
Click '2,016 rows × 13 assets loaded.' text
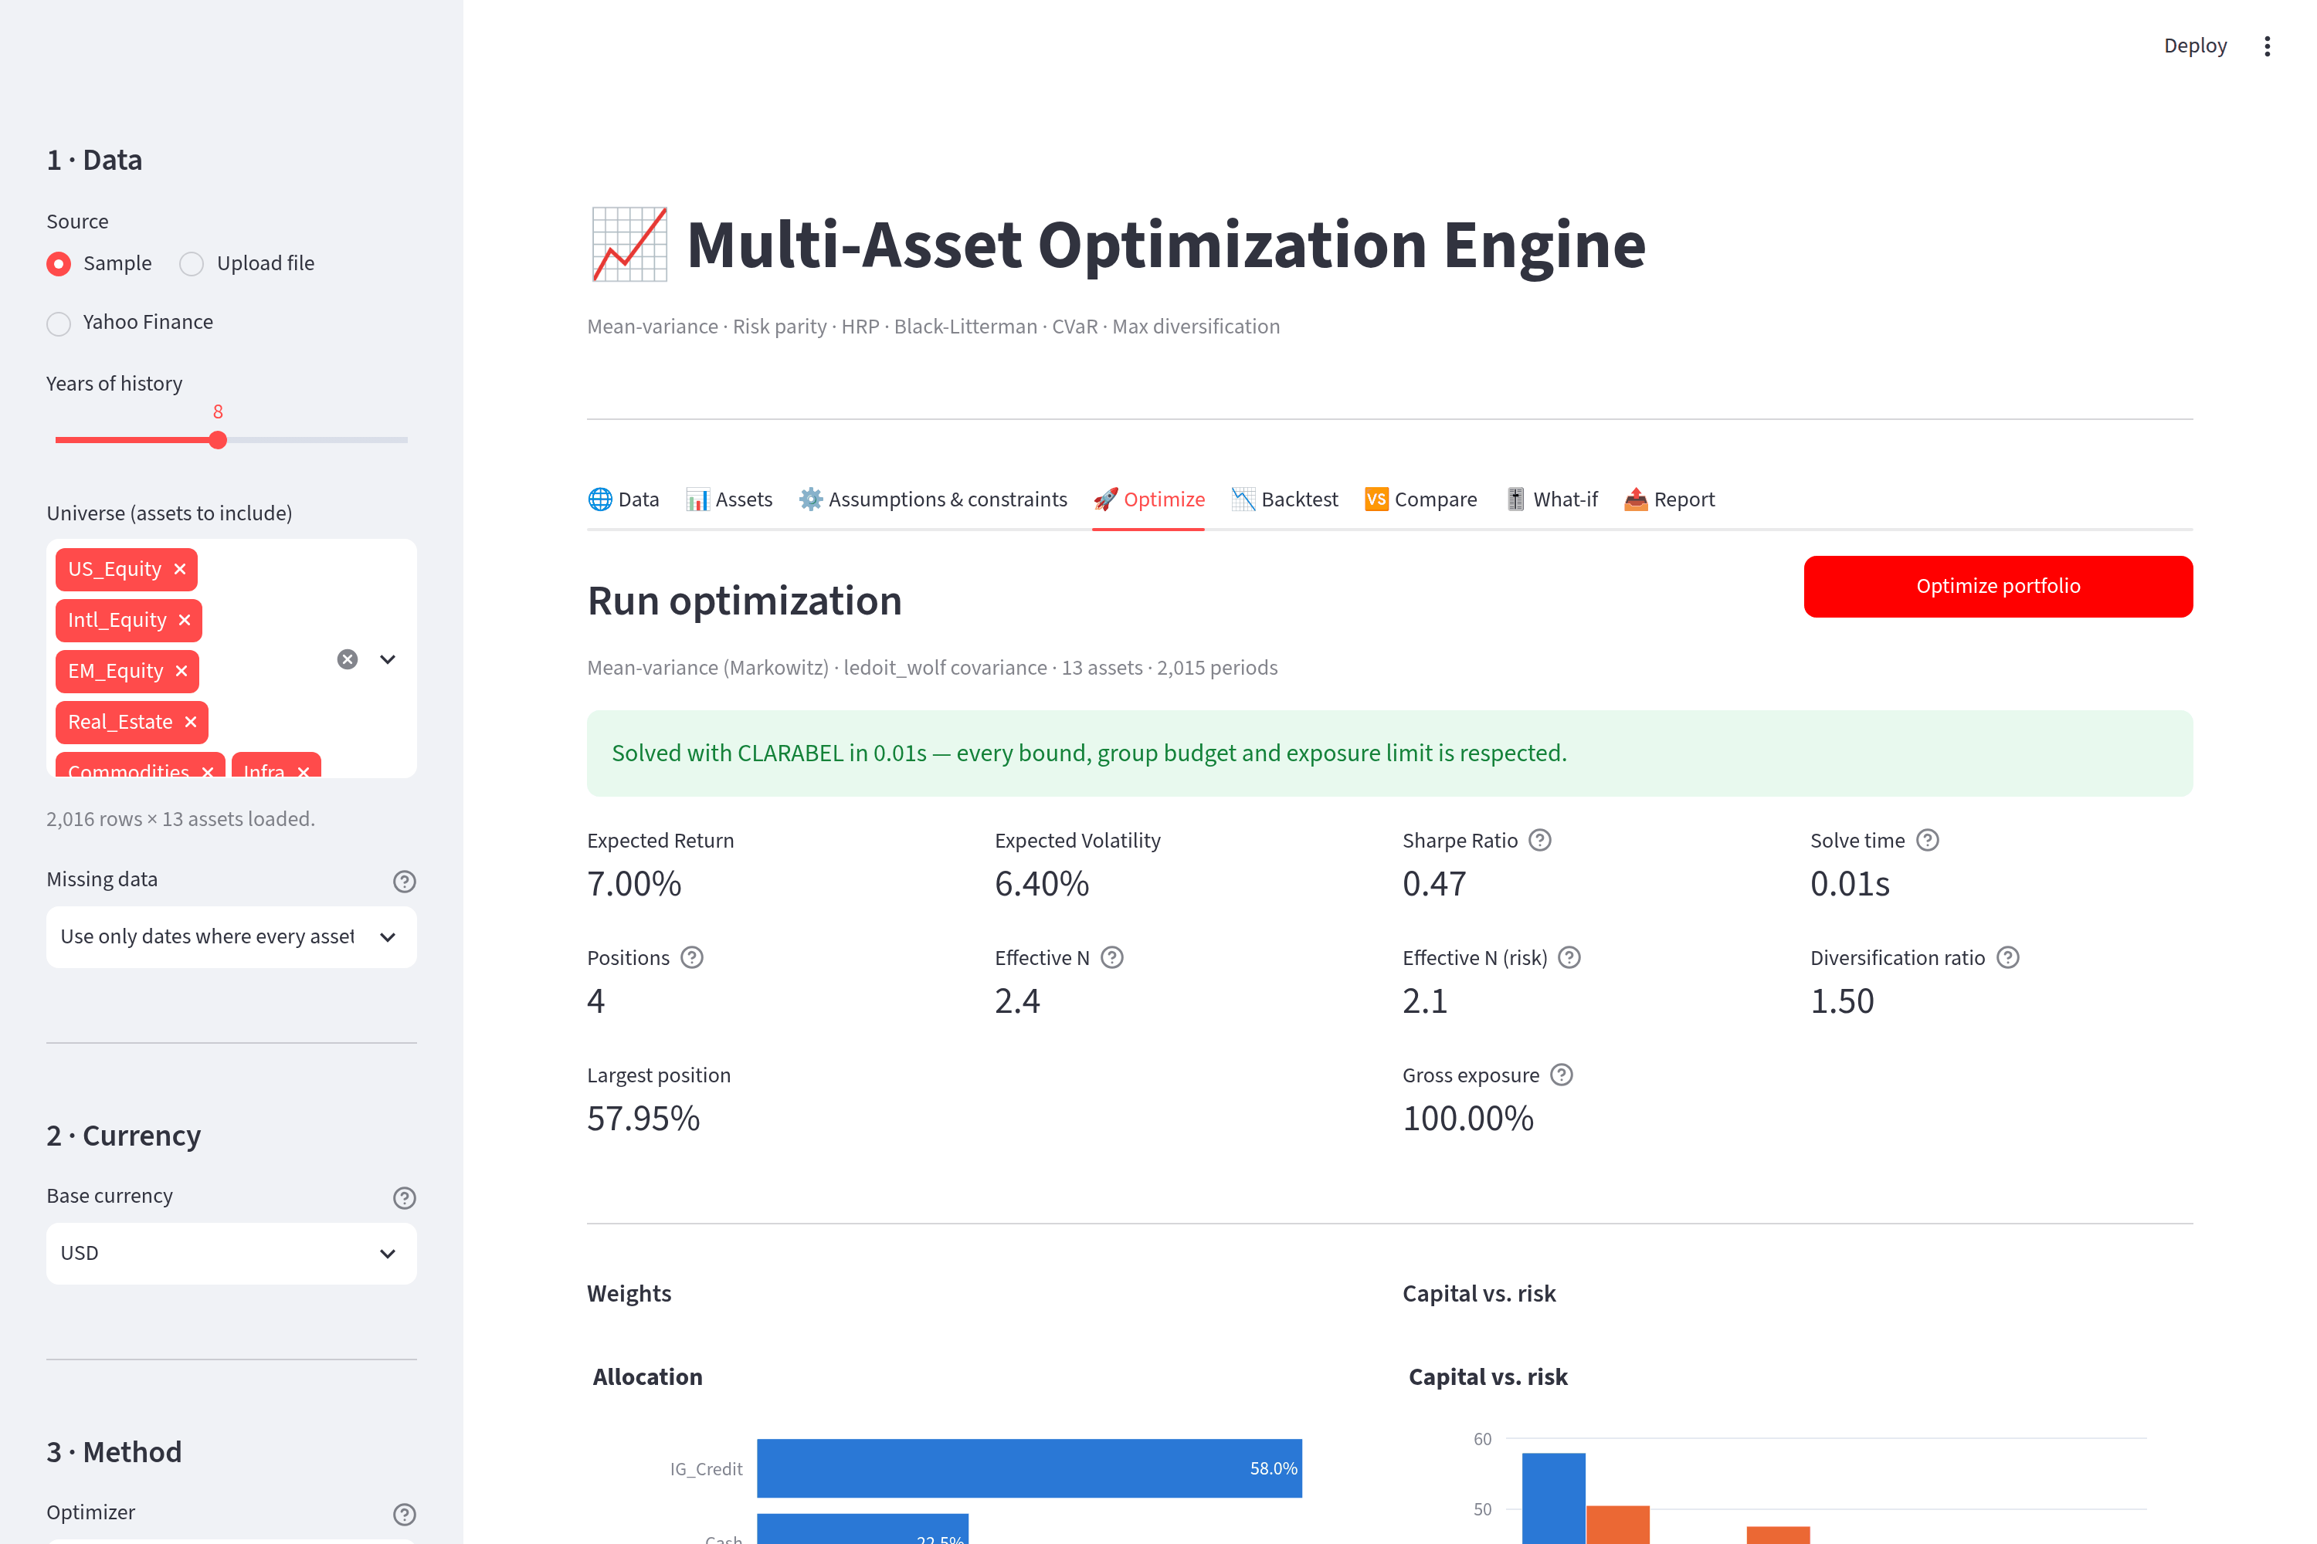click(181, 819)
